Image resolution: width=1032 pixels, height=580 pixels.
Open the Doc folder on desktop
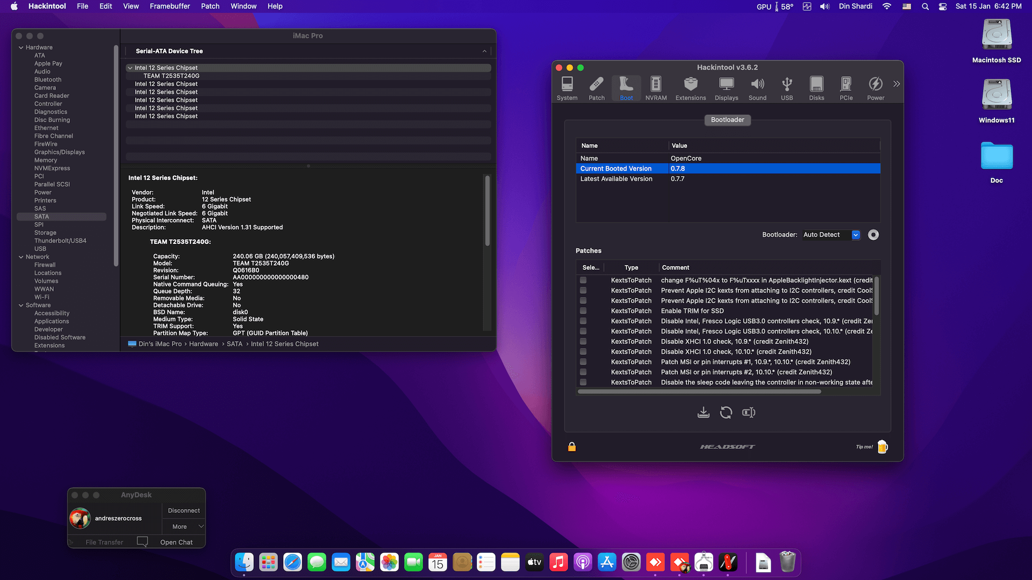[997, 162]
